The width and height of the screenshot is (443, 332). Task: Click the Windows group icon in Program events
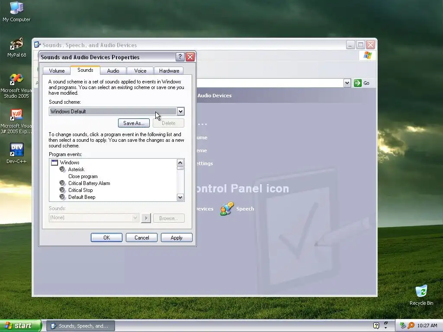[x=55, y=163]
